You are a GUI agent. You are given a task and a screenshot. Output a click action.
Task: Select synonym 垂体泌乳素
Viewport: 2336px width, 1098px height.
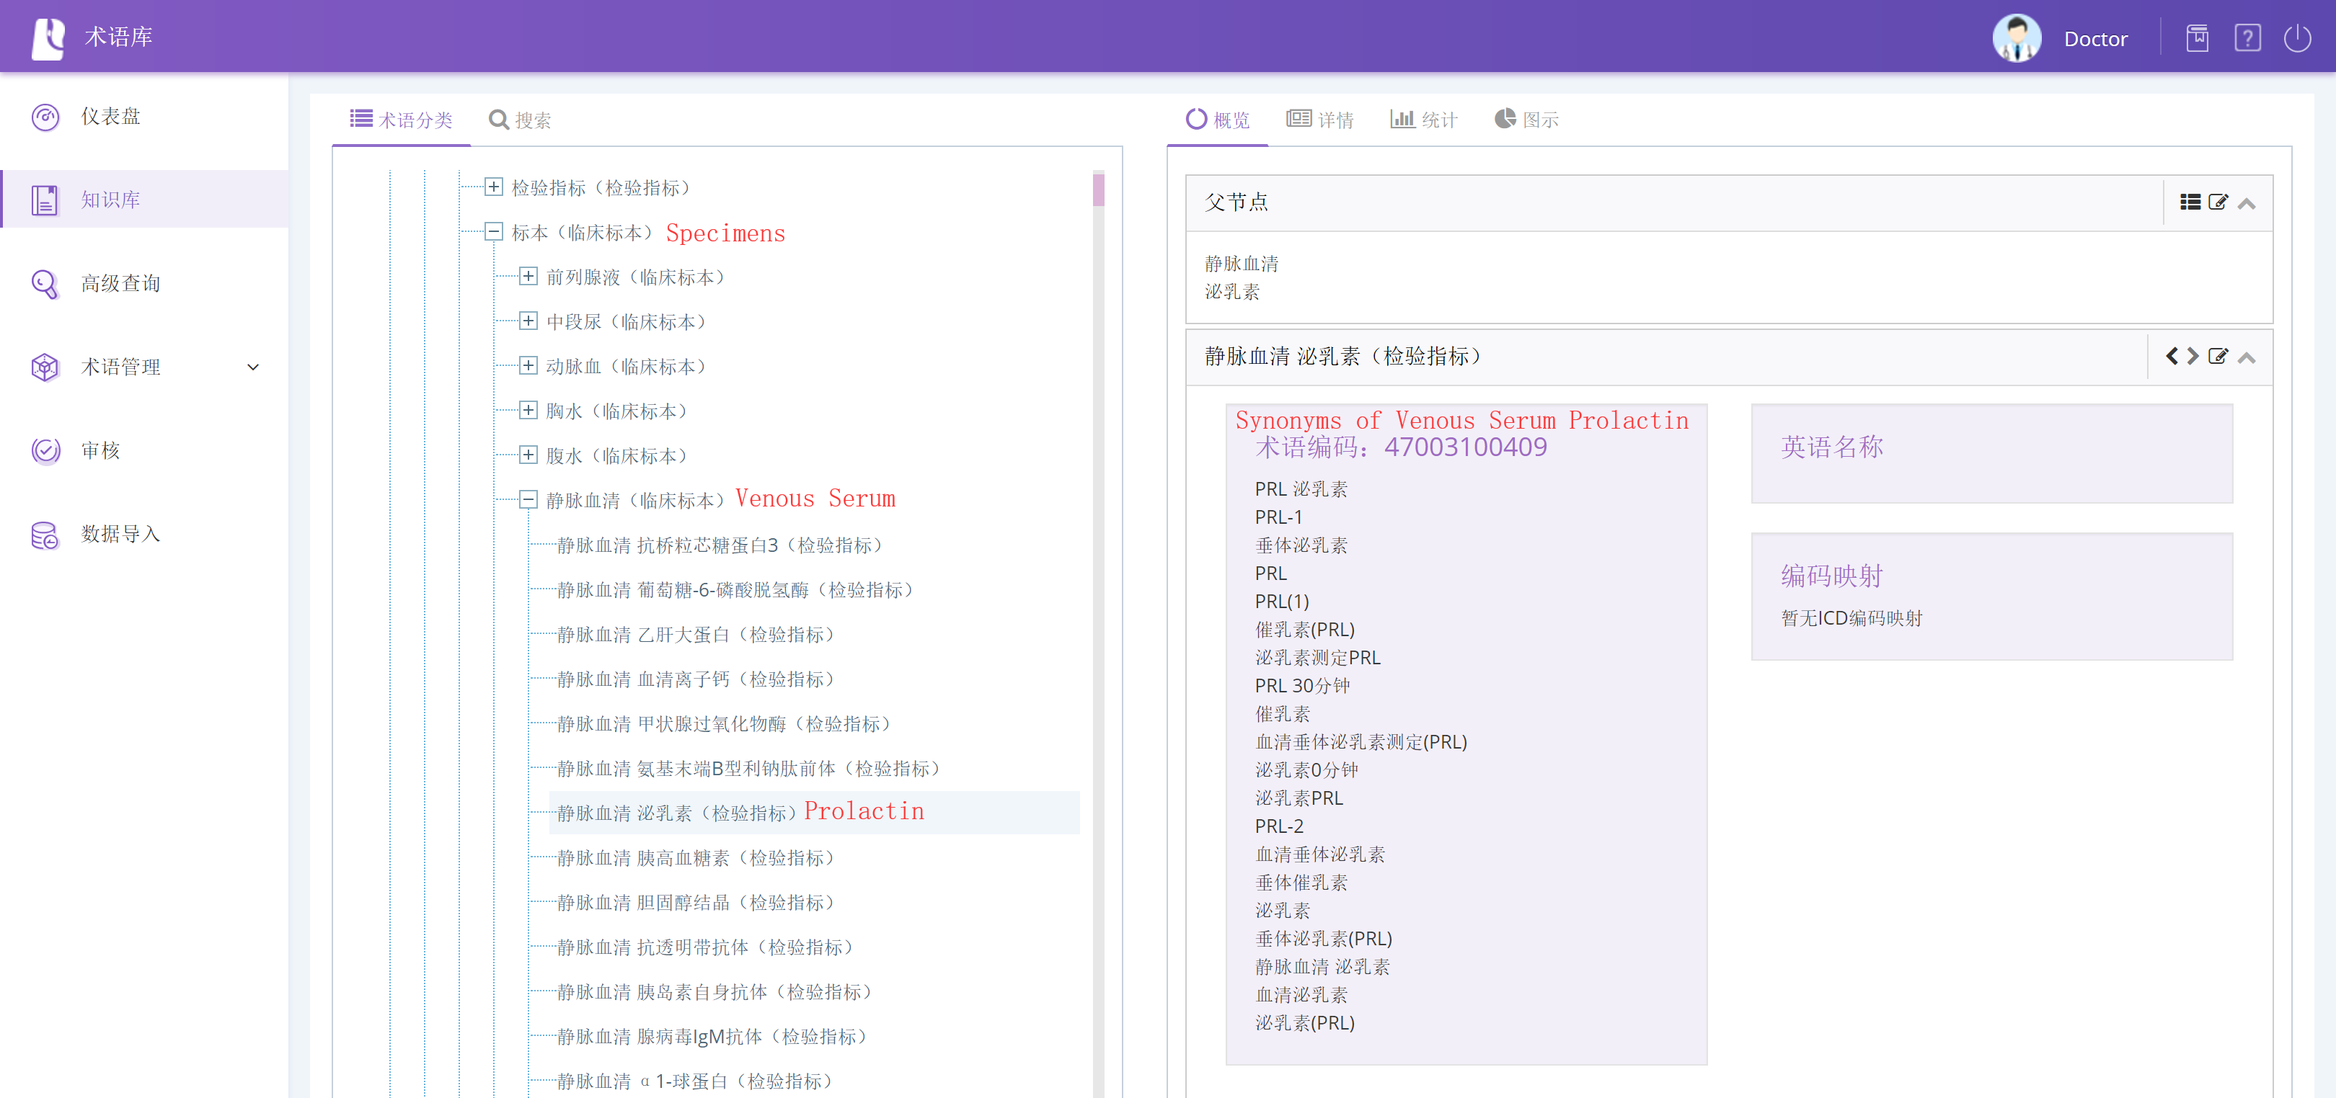[1301, 545]
